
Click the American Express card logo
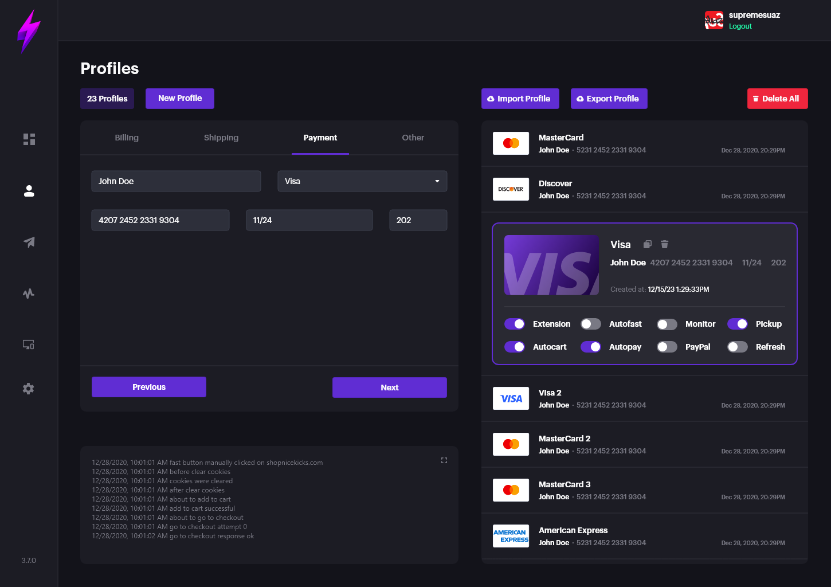511,536
